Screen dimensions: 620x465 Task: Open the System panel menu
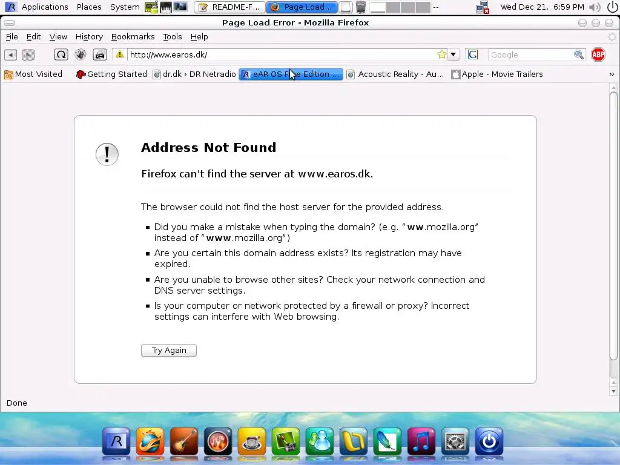coord(125,7)
